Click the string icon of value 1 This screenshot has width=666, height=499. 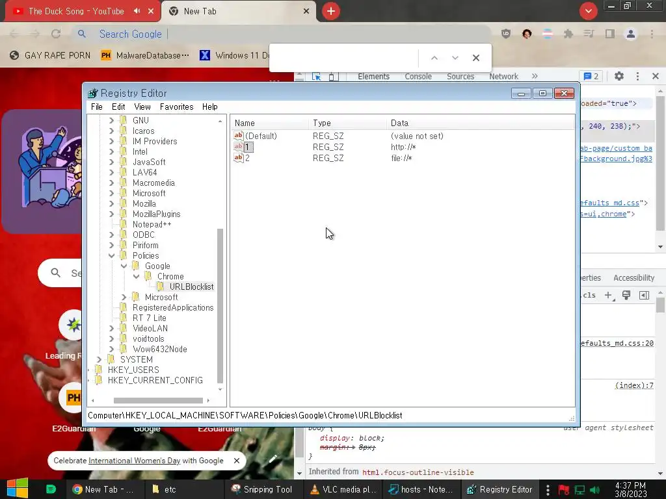pyautogui.click(x=238, y=147)
